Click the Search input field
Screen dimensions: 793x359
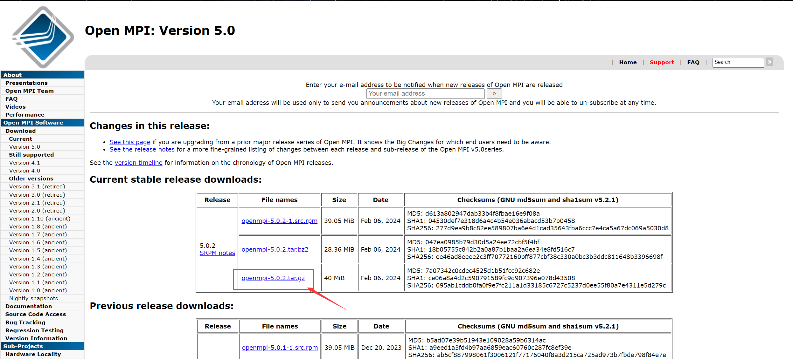[738, 62]
